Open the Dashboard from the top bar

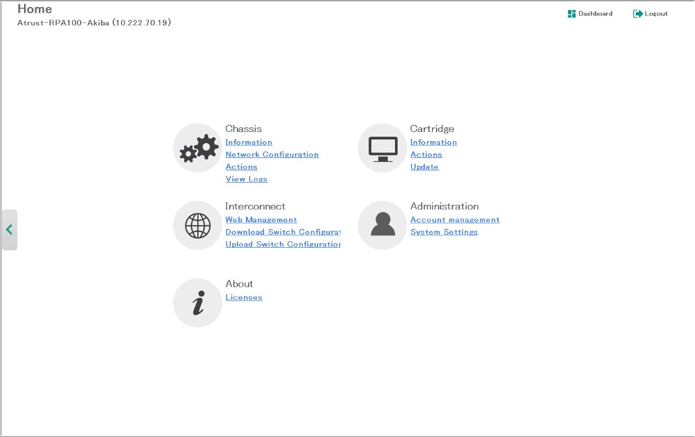coord(590,14)
